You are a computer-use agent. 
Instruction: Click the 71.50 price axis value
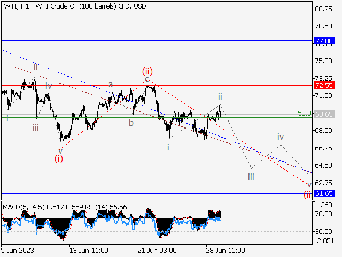click(324, 95)
